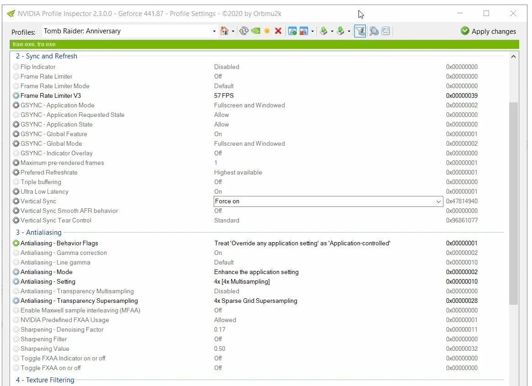532x386 pixels.
Task: Click gear icon beside Antialiasing - Mode
Action: [16, 272]
